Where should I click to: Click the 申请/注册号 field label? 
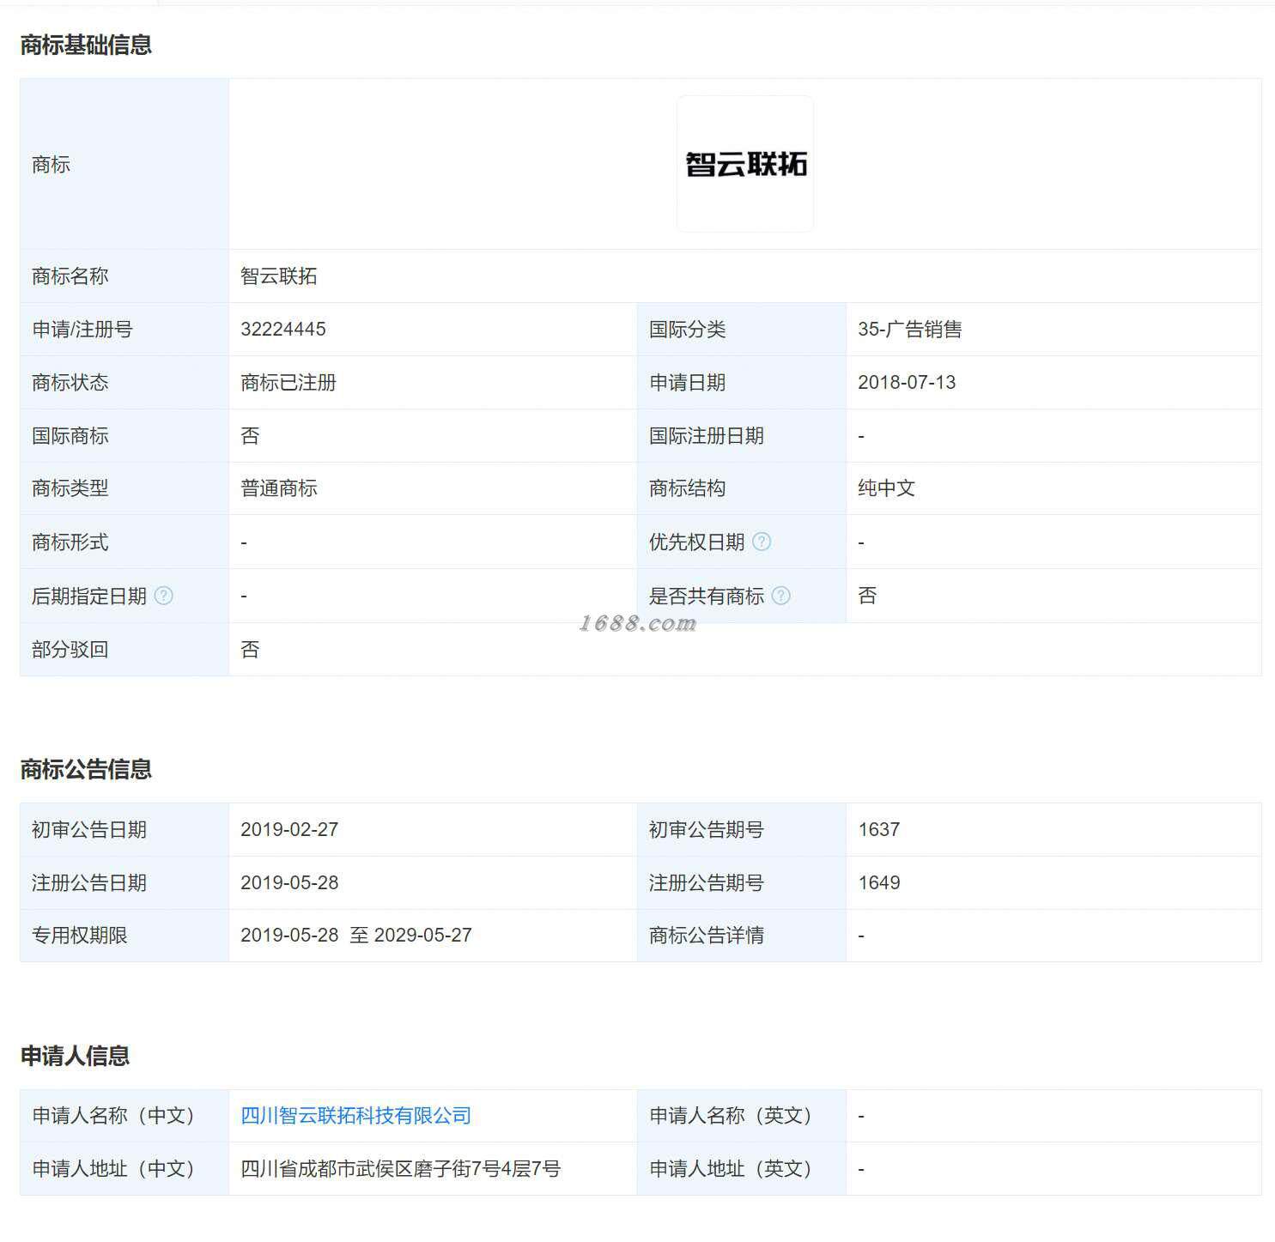tap(82, 329)
